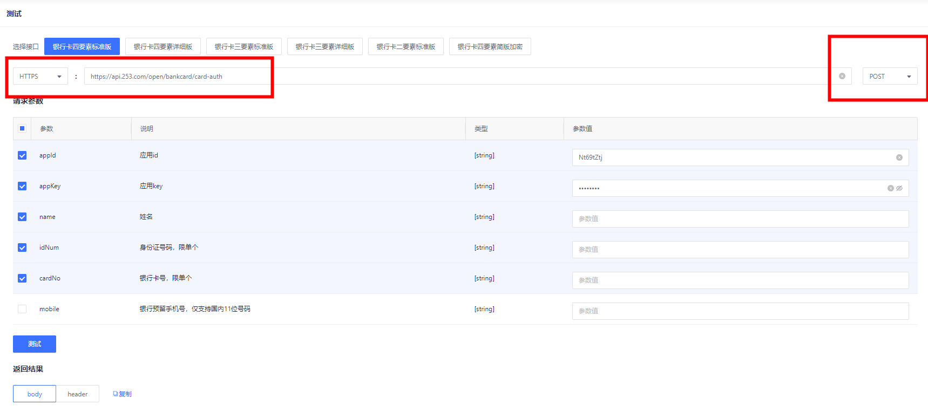Image resolution: width=928 pixels, height=412 pixels.
Task: Switch to 银行卡三要素标准版 interface
Action: (x=244, y=47)
